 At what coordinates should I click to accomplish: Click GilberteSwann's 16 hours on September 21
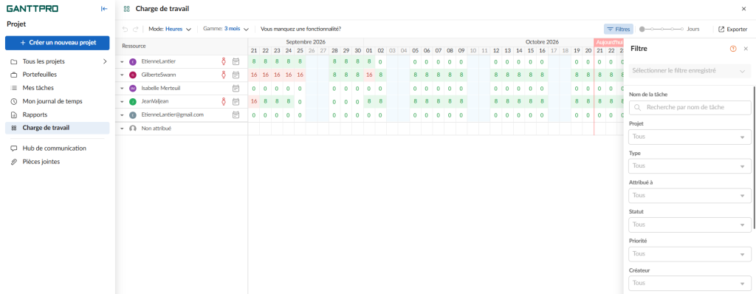254,75
